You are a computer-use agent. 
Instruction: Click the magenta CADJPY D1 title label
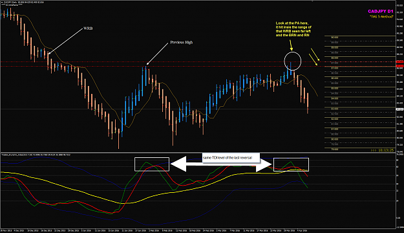coord(381,12)
